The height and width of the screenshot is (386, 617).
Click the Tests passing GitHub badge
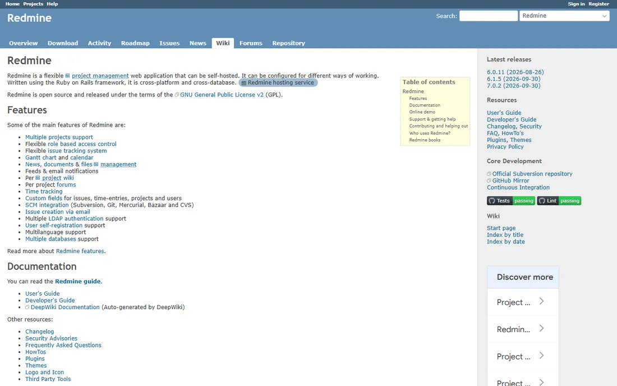[511, 201]
